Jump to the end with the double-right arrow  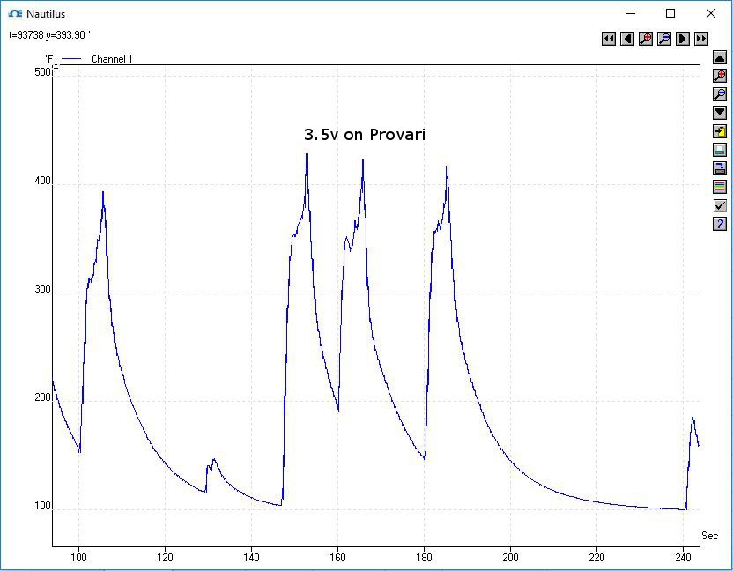[x=701, y=39]
